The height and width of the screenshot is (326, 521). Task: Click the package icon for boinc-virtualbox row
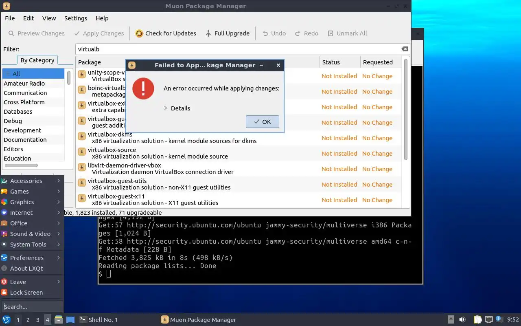(81, 90)
